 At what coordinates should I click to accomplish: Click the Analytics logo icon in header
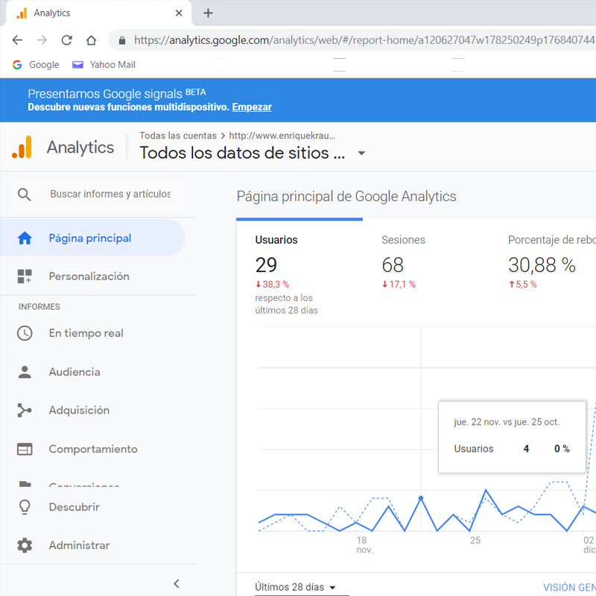click(x=22, y=147)
